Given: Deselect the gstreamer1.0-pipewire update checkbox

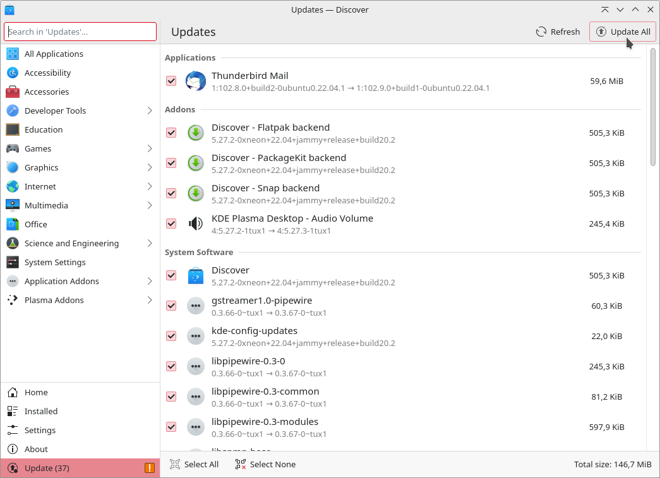Looking at the screenshot, I should (x=171, y=306).
